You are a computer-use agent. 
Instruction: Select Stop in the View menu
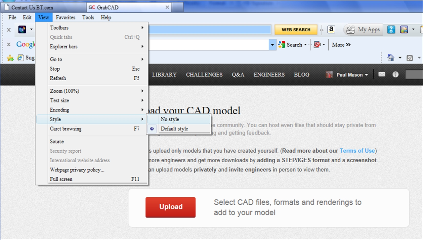[92, 69]
